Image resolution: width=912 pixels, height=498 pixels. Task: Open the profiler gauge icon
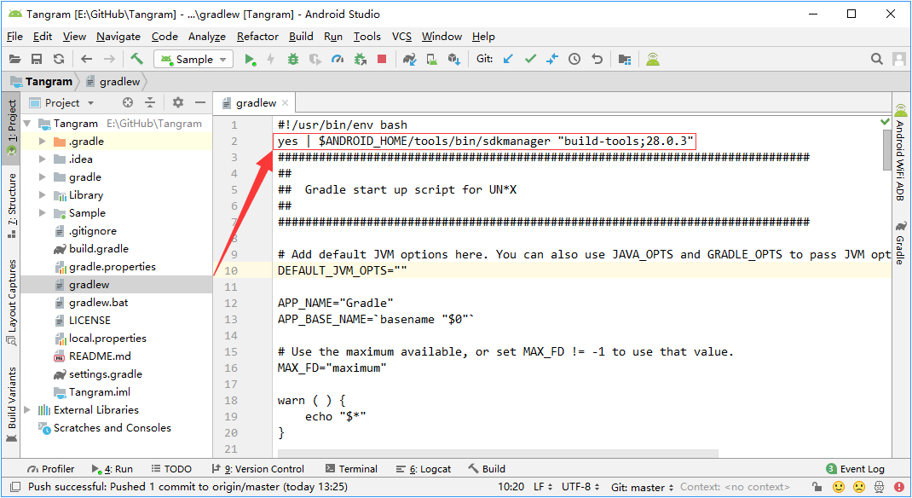click(338, 60)
